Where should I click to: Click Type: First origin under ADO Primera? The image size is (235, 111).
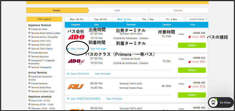98,49
